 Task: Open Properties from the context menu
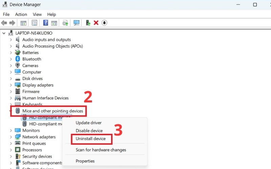85,161
